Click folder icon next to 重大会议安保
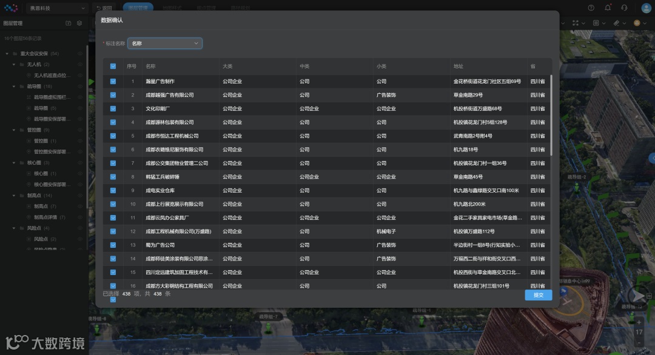This screenshot has width=655, height=355. coord(15,54)
